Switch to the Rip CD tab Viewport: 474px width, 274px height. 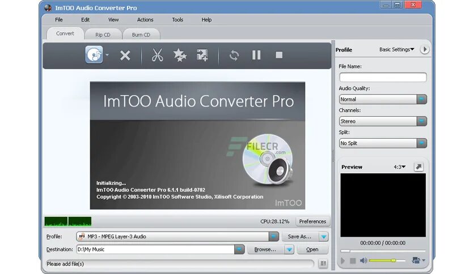coord(103,35)
